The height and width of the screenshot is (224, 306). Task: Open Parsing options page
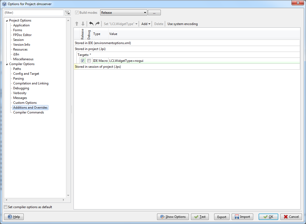(x=18, y=79)
